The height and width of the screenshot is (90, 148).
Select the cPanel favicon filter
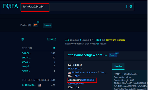point(35,25)
